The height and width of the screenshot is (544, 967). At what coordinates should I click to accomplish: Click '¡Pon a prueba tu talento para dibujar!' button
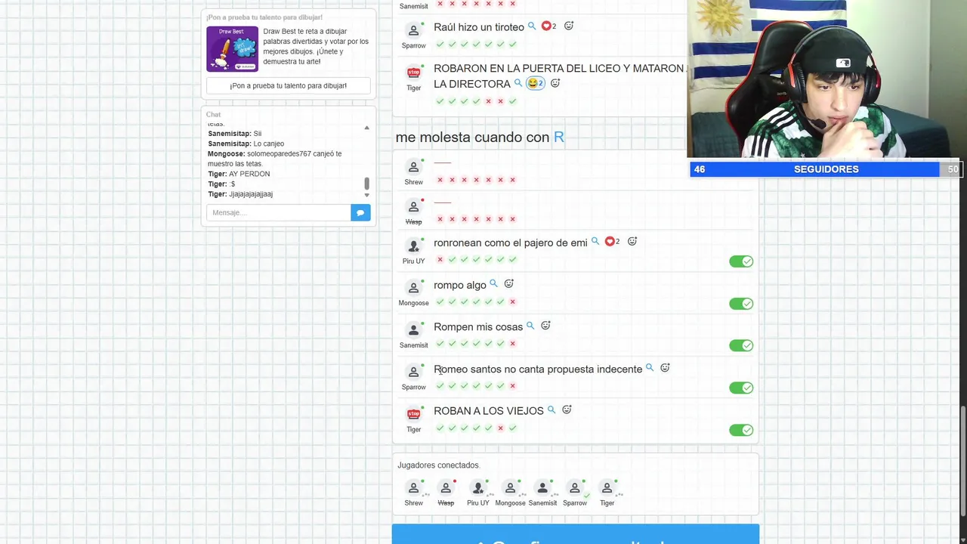point(289,85)
